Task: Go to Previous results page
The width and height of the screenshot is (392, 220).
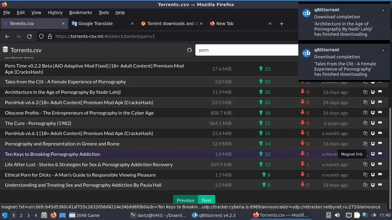Action: (186, 200)
